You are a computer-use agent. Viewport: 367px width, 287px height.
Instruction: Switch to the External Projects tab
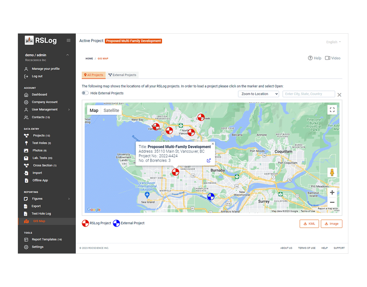(x=122, y=75)
